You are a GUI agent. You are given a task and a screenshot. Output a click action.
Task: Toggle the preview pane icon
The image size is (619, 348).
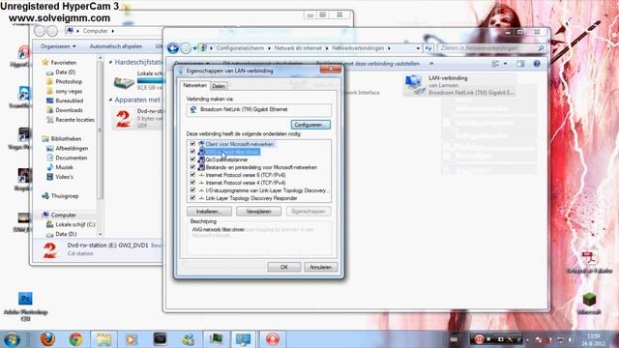pyautogui.click(x=520, y=64)
